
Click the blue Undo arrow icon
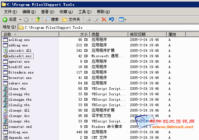pos(111,19)
